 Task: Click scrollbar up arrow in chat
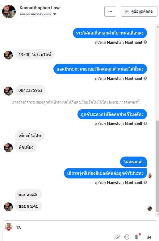158,27
